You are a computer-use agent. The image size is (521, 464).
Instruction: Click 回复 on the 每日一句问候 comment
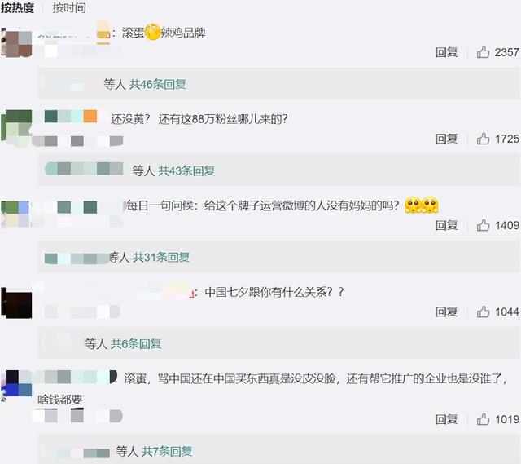point(447,225)
